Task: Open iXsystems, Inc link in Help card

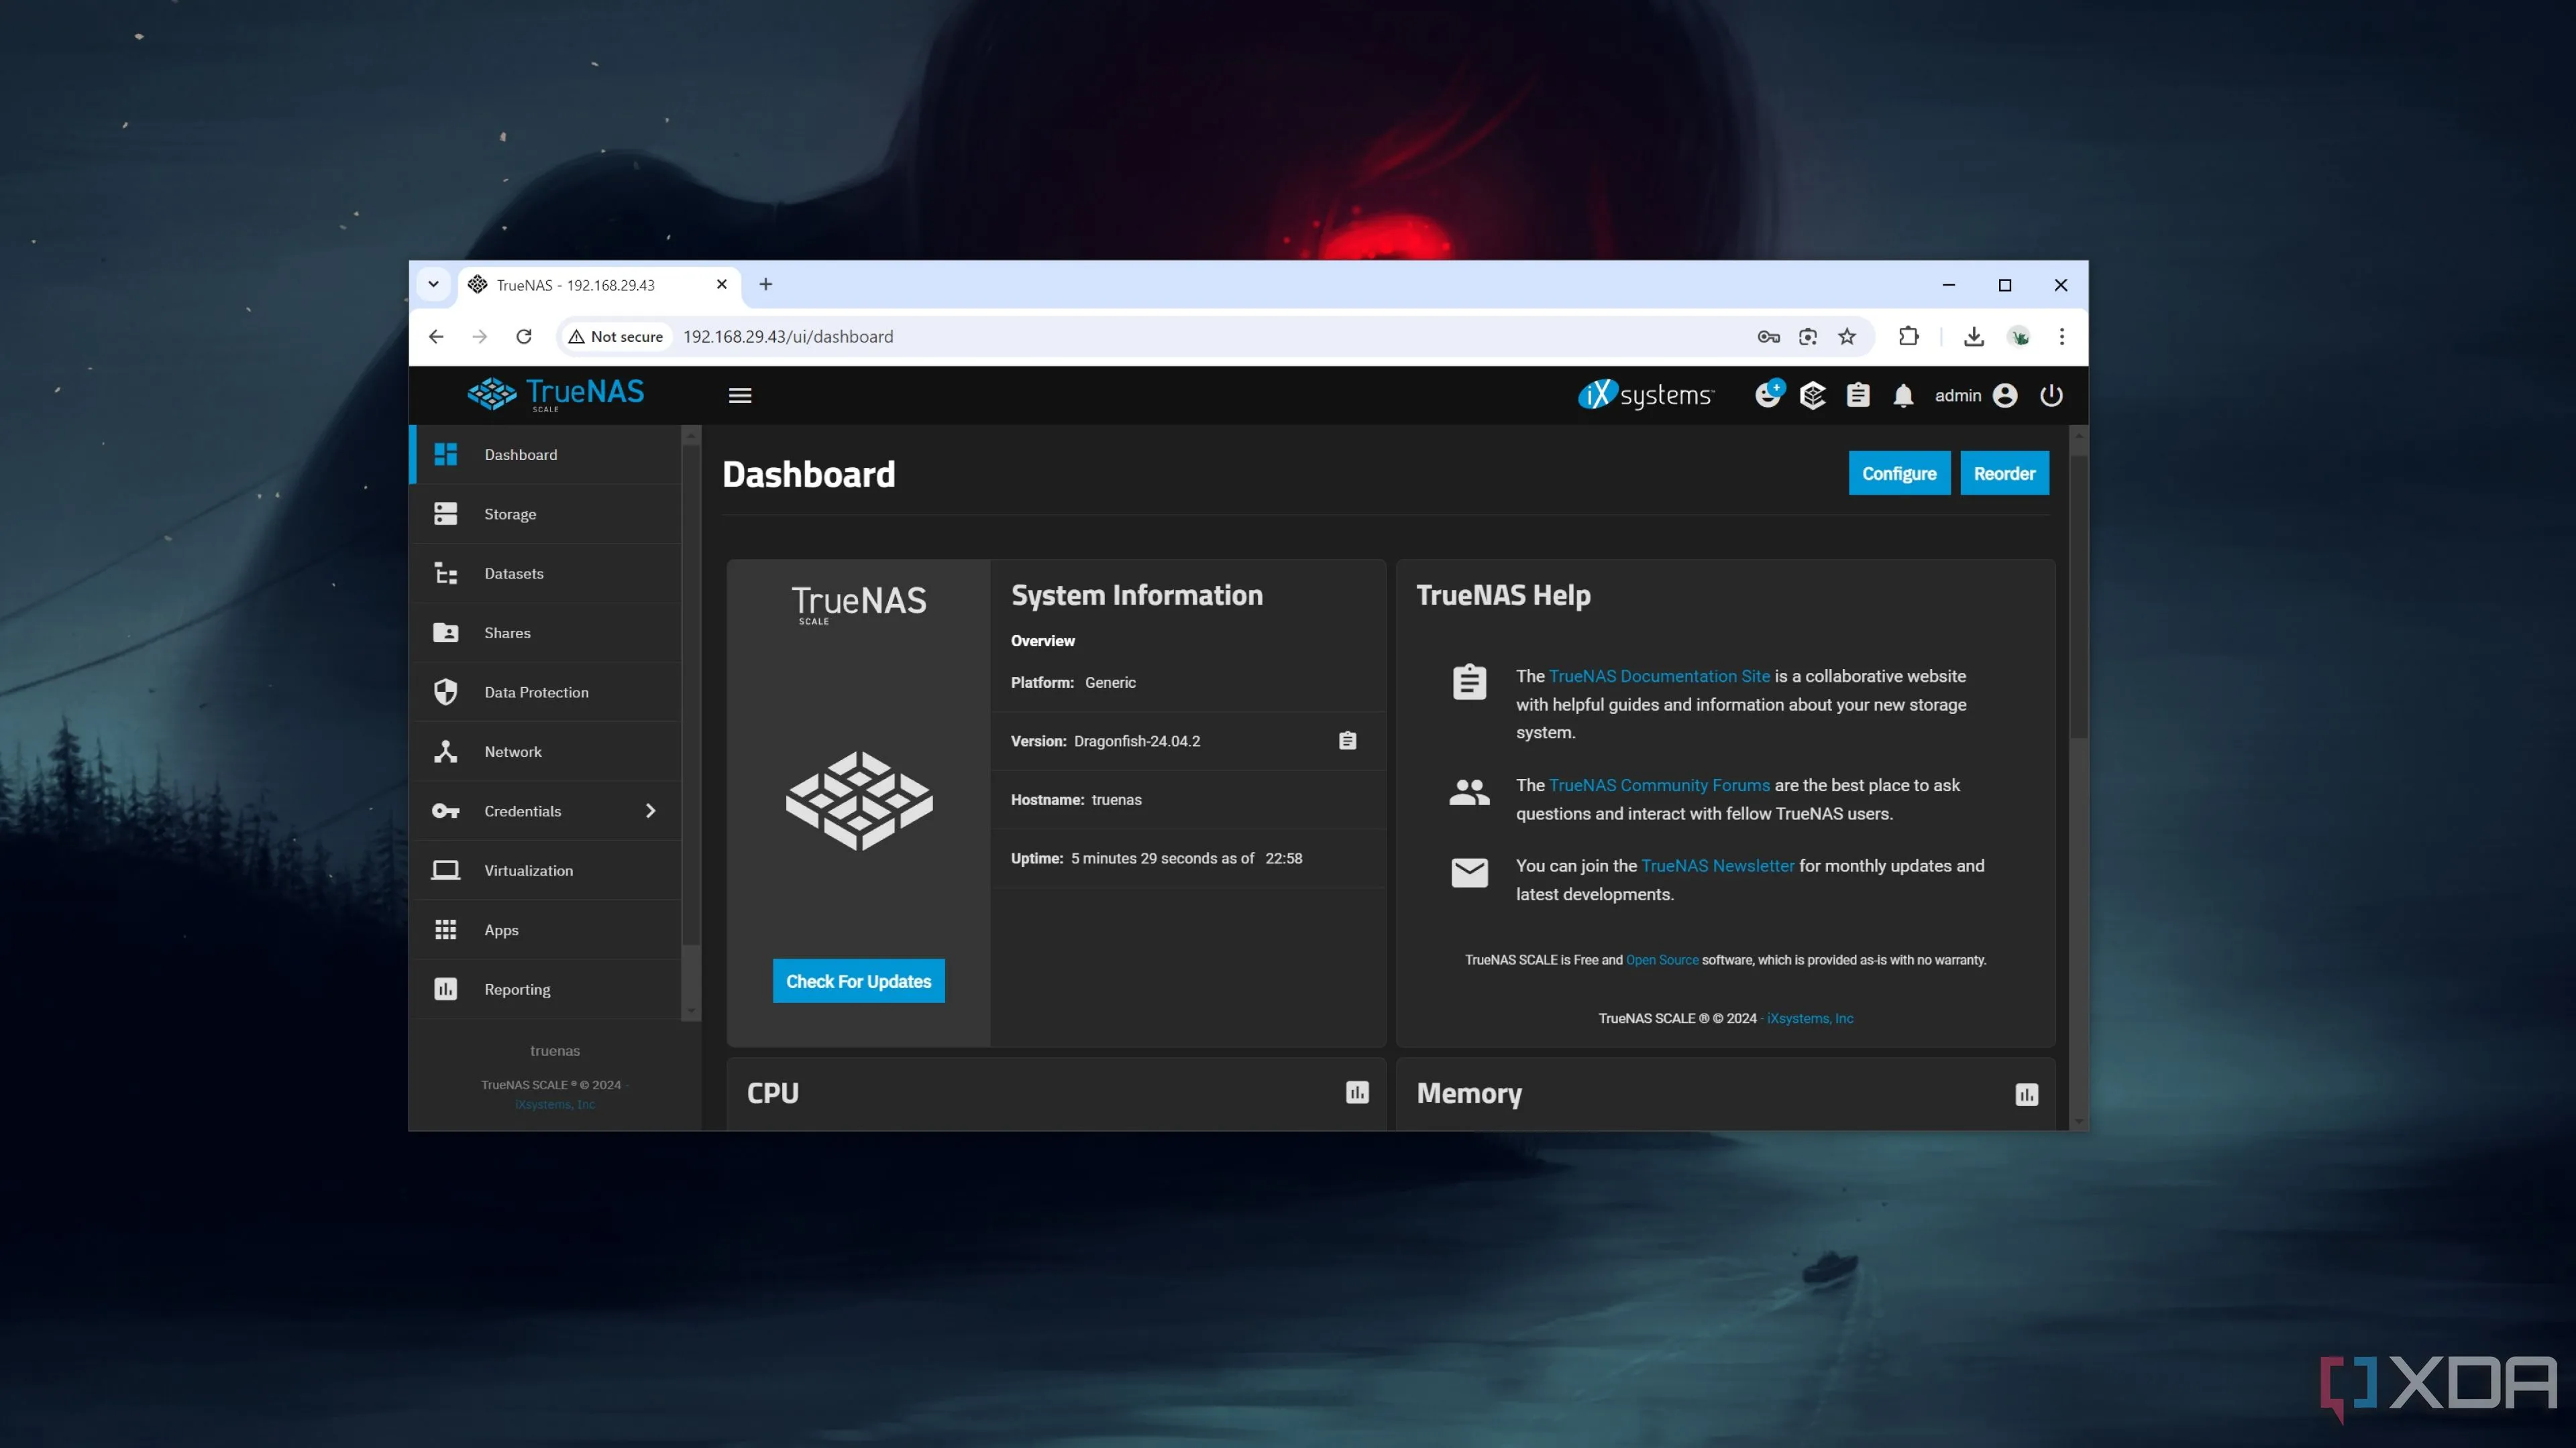Action: point(1810,1018)
